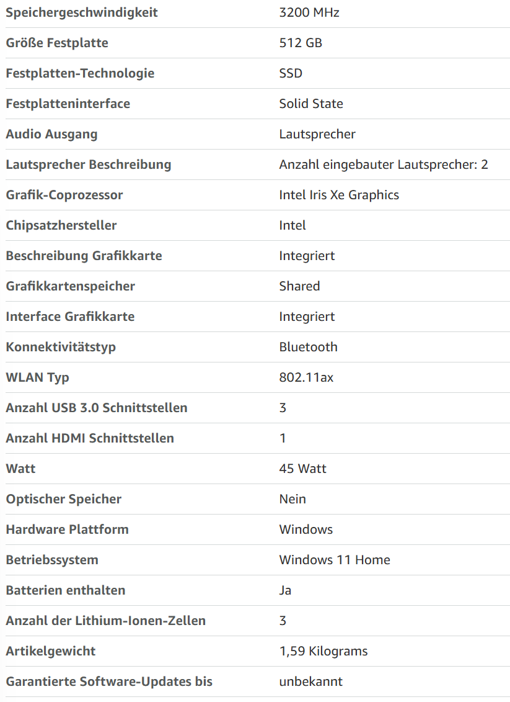The image size is (510, 702).
Task: Click the Konnektivitätstyp label
Action: click(x=61, y=347)
